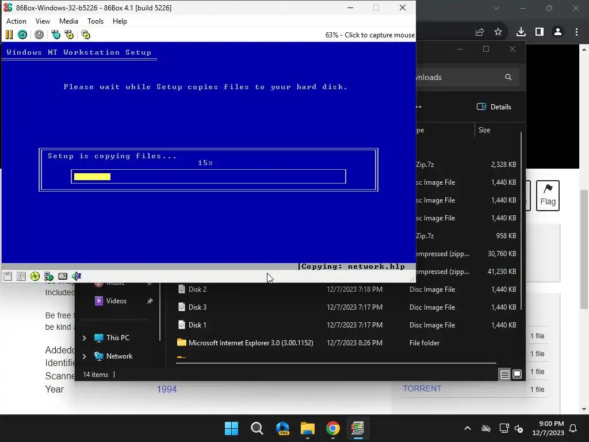
Task: Click the Flag button on webpage
Action: click(x=548, y=196)
